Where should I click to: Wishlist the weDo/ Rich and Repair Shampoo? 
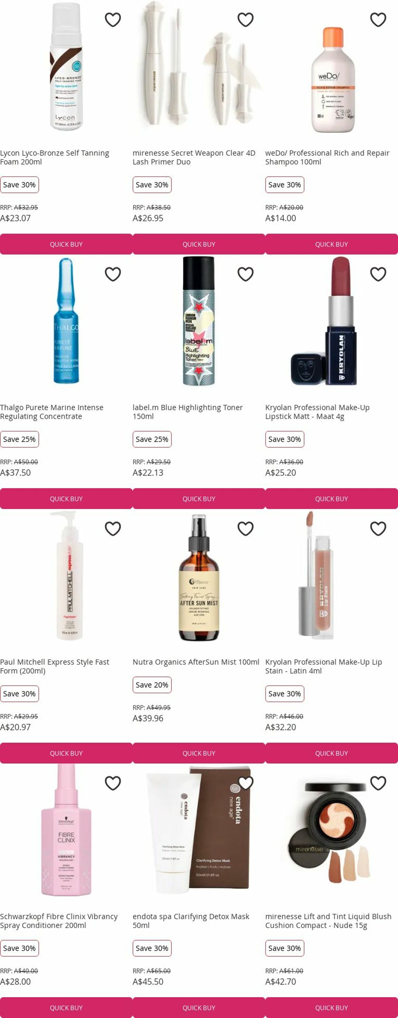pos(378,20)
